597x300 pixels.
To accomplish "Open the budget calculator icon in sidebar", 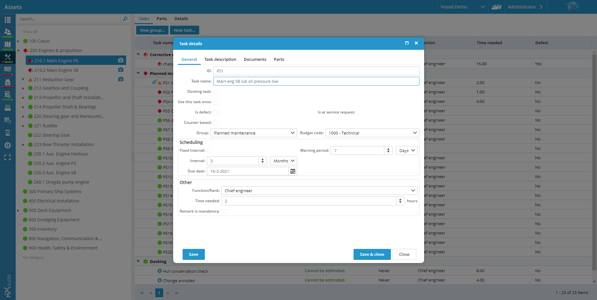I will click(x=8, y=94).
